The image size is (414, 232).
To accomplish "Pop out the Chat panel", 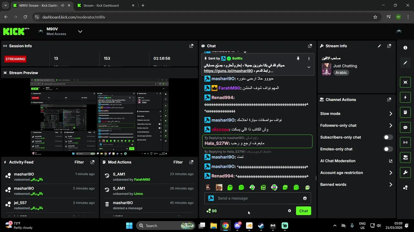I will [310, 46].
